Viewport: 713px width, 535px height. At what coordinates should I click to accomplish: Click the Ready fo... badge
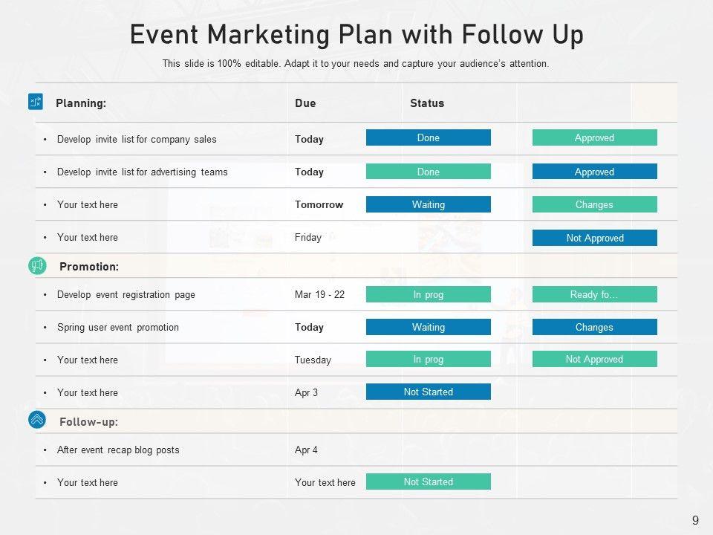[x=594, y=294]
